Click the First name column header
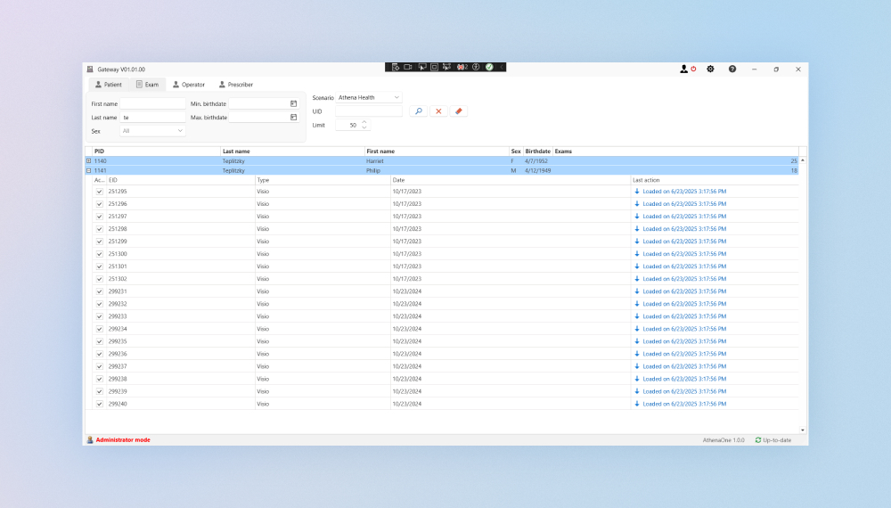This screenshot has height=508, width=891. (x=437, y=152)
